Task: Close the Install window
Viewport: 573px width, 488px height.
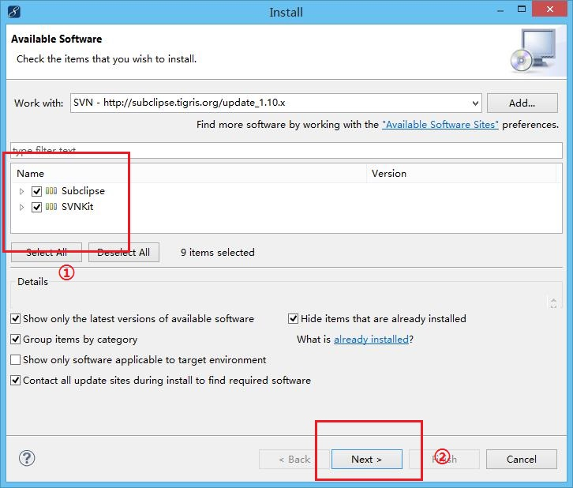Action: coord(549,9)
